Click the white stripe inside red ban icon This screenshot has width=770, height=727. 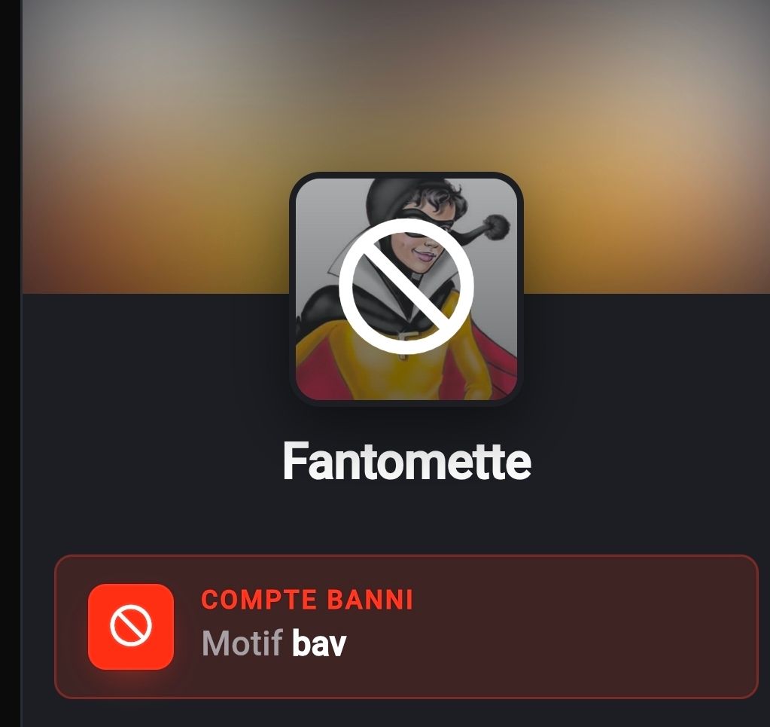pos(131,626)
